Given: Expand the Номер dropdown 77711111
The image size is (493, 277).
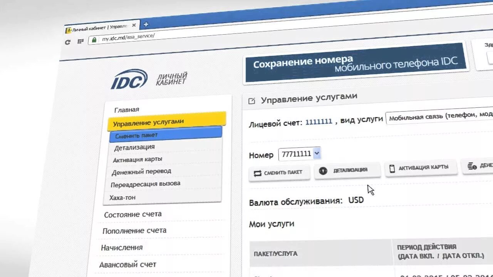Looking at the screenshot, I should click(299, 154).
